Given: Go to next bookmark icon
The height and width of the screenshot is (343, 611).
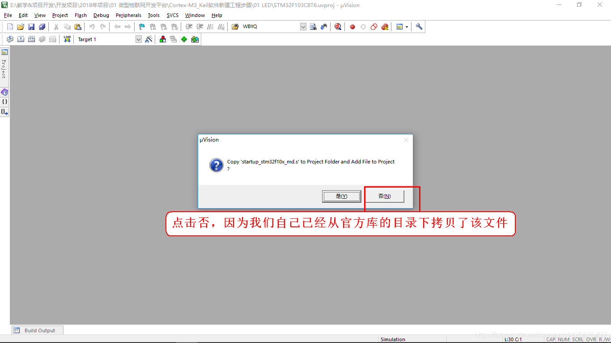Looking at the screenshot, I should 163,27.
